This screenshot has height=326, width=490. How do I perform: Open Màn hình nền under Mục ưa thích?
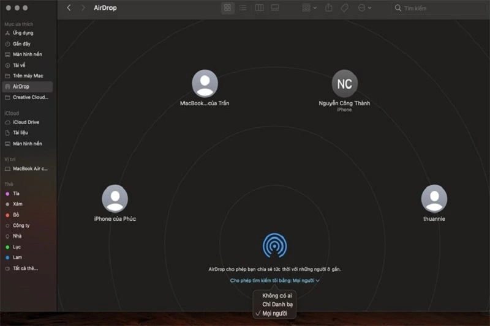[x=27, y=54]
